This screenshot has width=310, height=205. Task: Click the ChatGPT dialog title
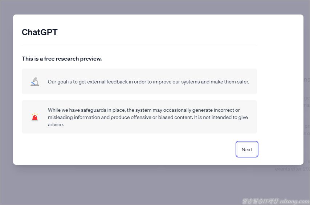tap(40, 32)
